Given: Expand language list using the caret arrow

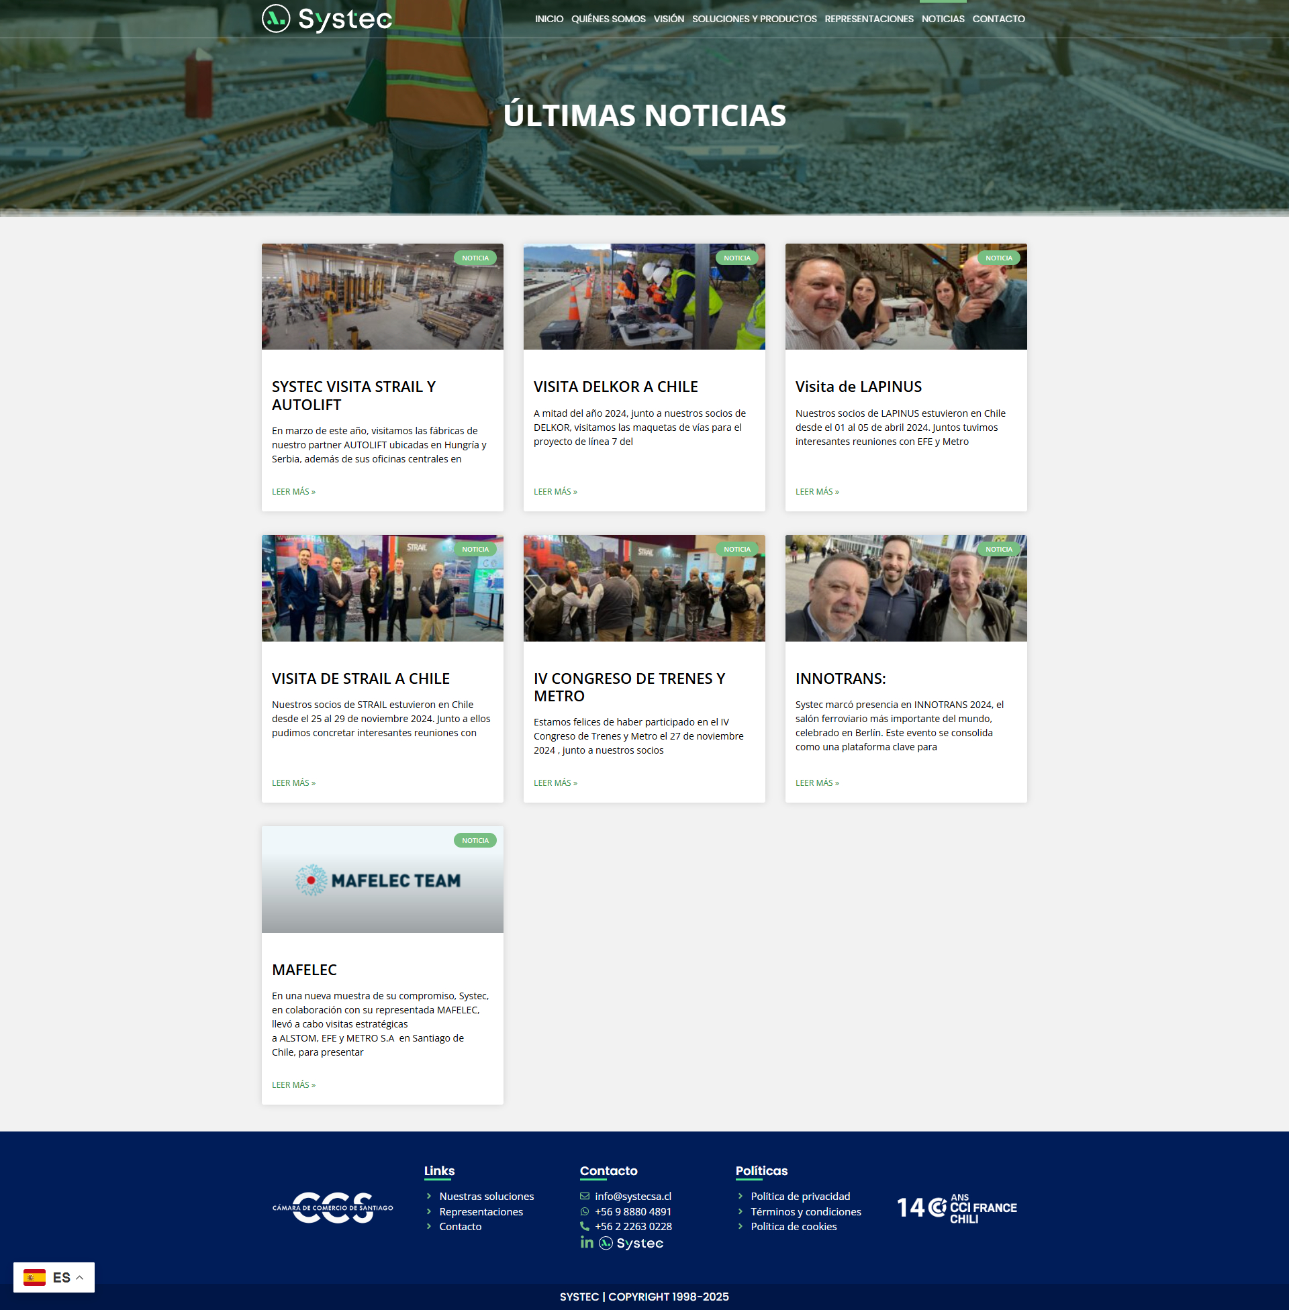Looking at the screenshot, I should pyautogui.click(x=79, y=1278).
